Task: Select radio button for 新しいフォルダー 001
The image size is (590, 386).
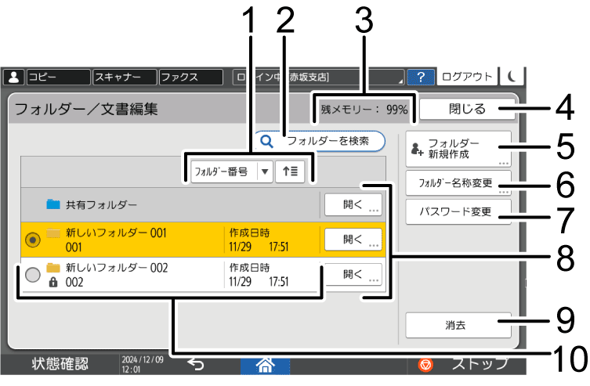Action: (x=33, y=240)
